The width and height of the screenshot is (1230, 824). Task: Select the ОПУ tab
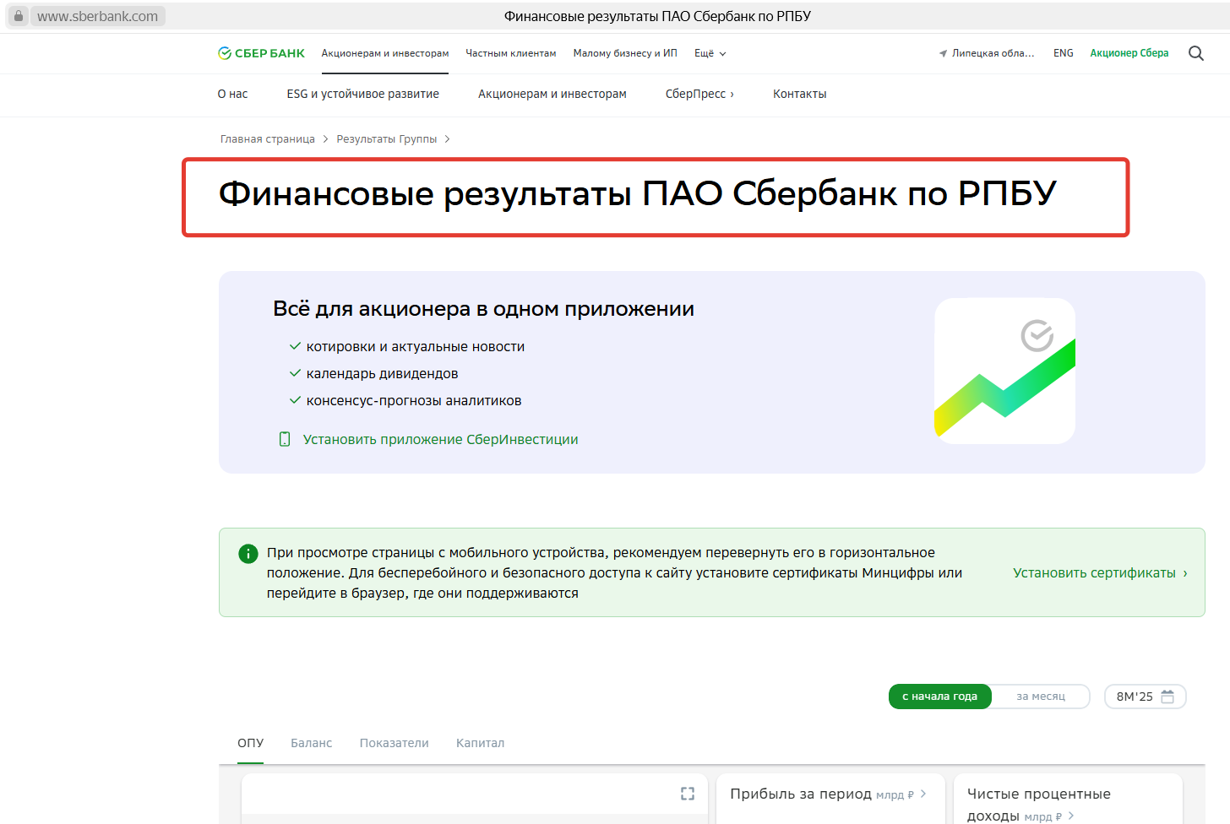[x=251, y=743]
